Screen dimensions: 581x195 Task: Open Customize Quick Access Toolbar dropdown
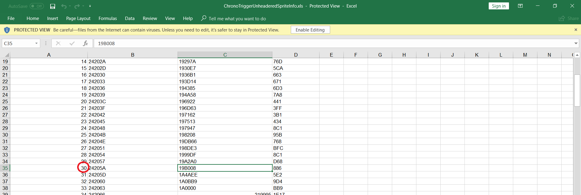(90, 6)
